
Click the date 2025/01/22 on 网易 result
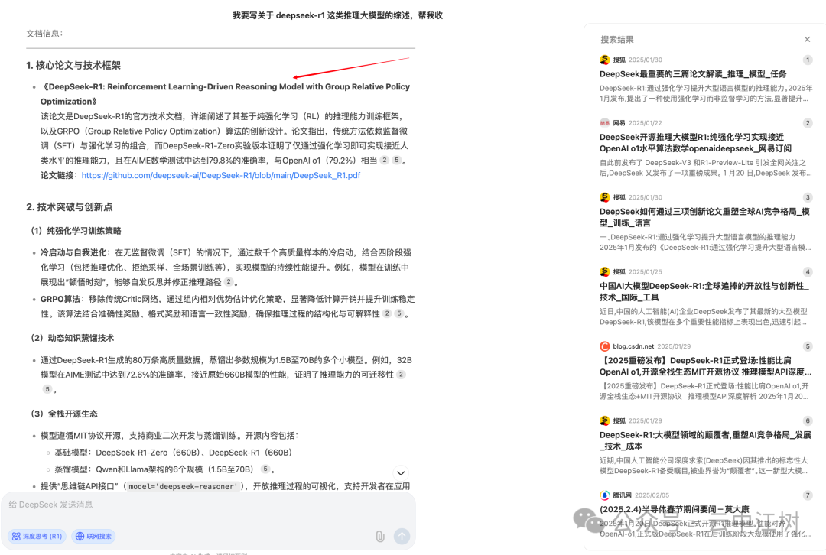click(646, 122)
